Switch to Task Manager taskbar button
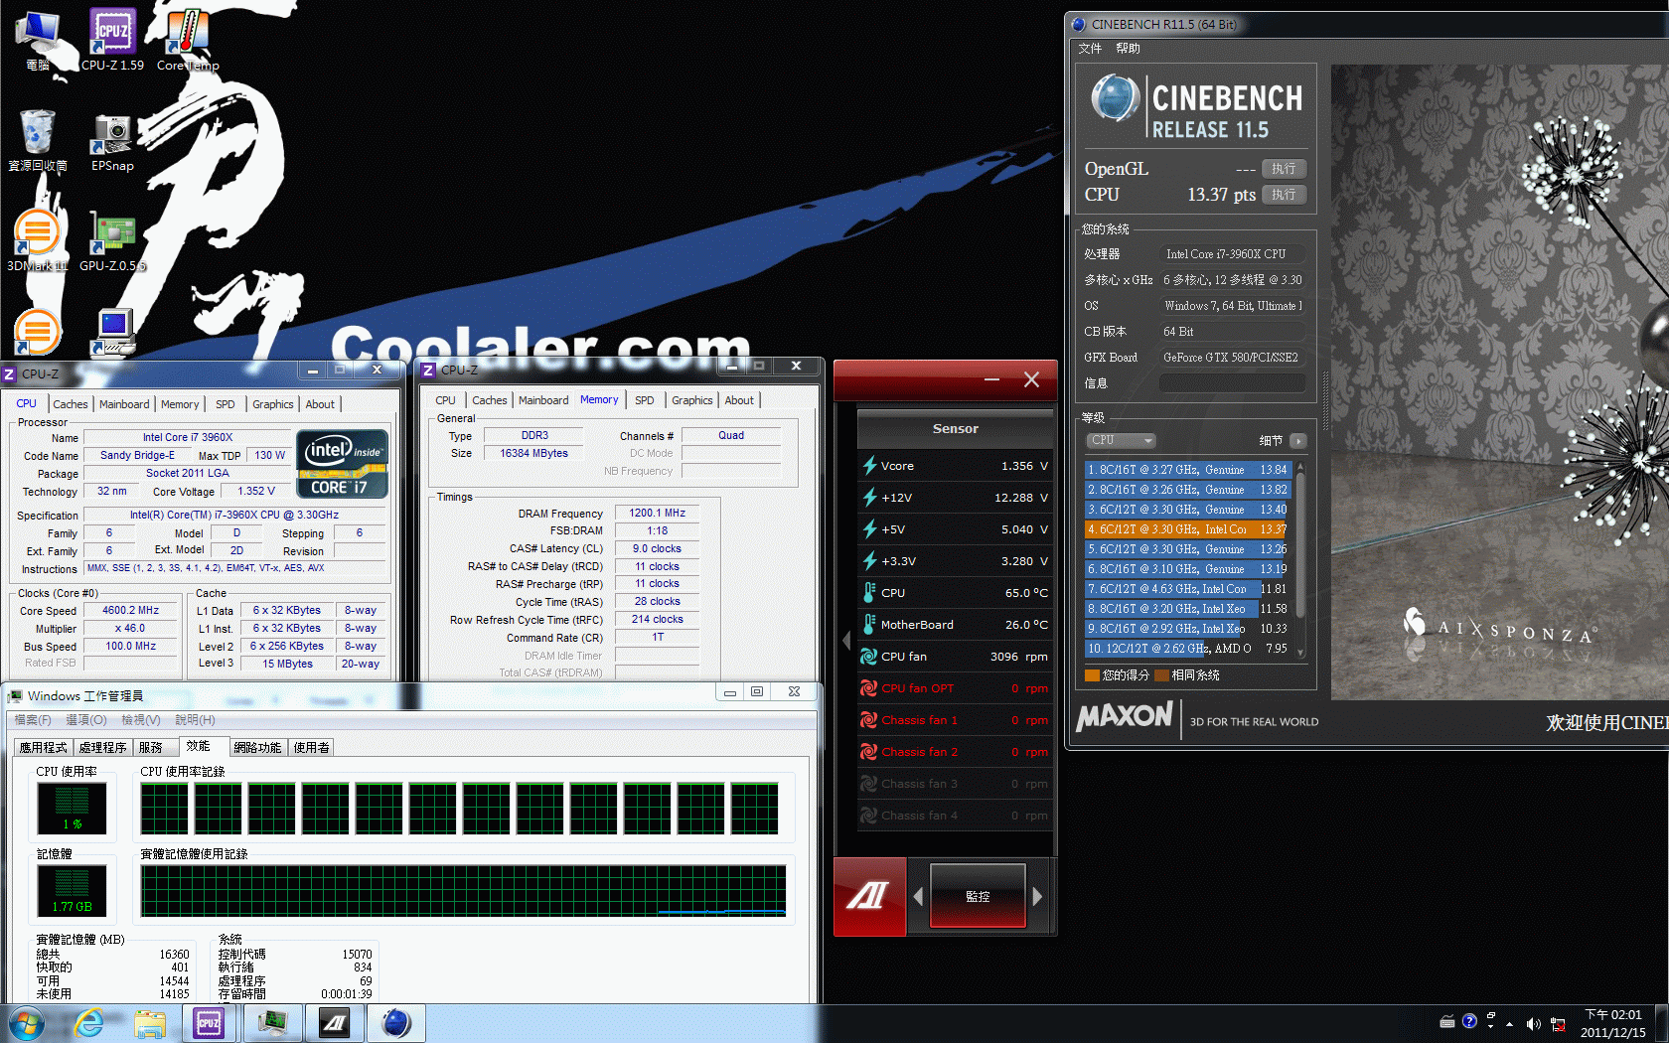The height and width of the screenshot is (1043, 1669). click(x=271, y=1023)
